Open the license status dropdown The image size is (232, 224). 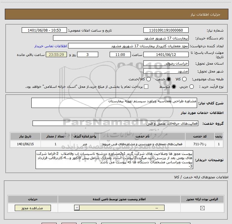tap(119, 208)
